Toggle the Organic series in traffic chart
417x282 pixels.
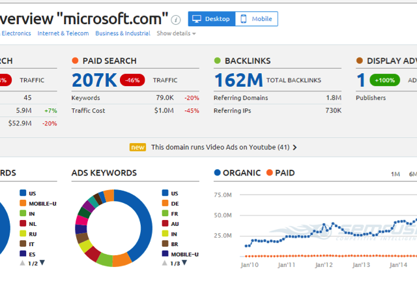coord(237,173)
